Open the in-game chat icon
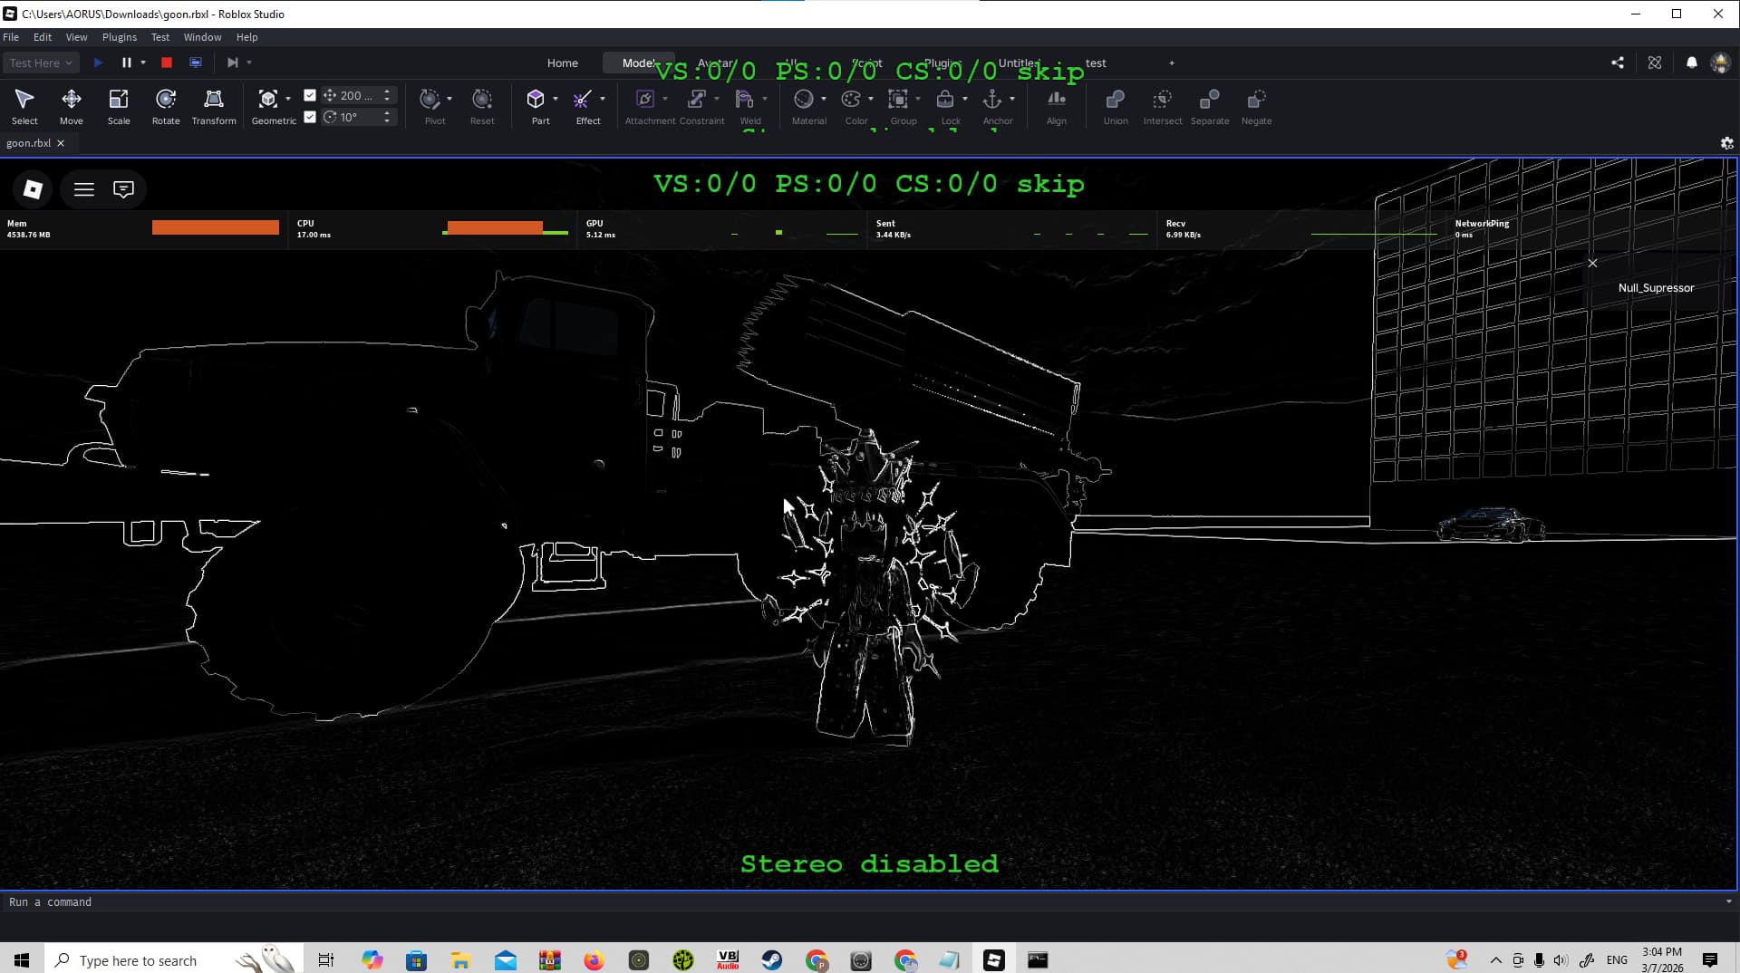Screen dimensions: 1740x973 123,188
